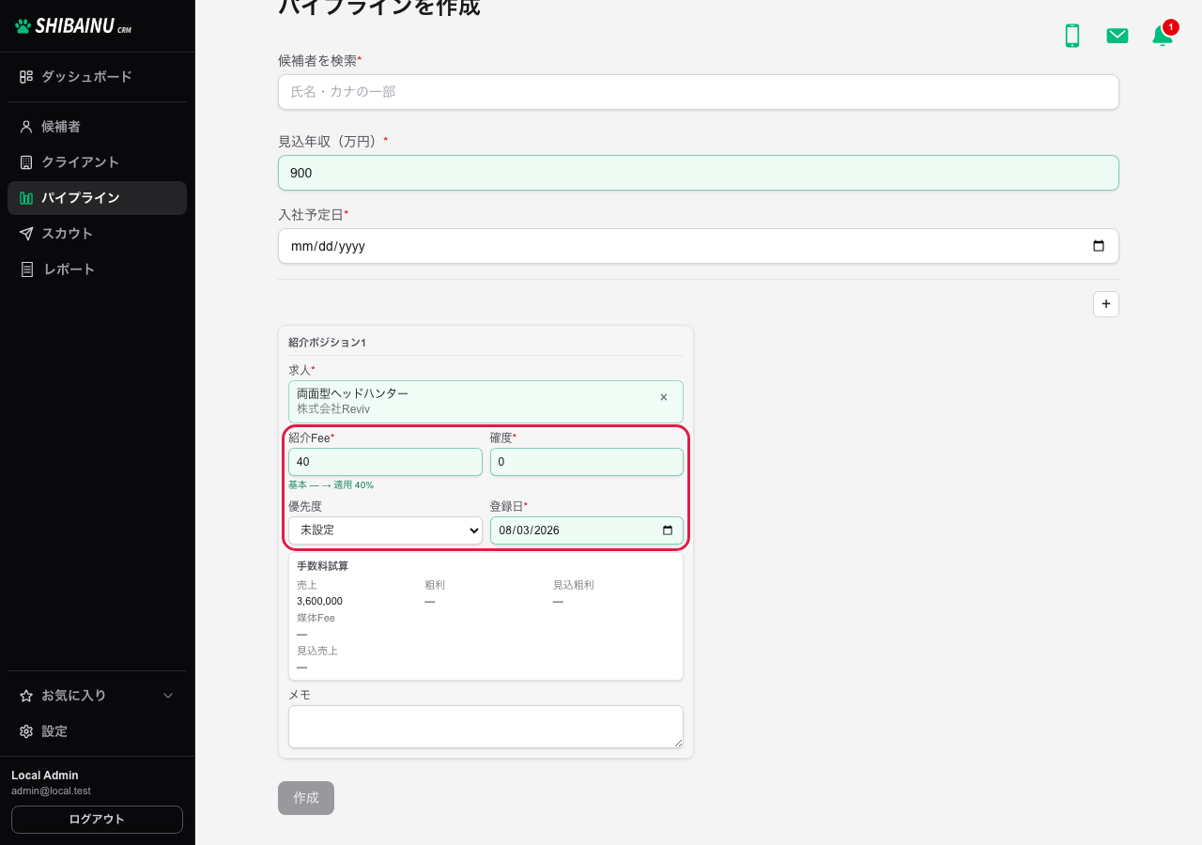This screenshot has width=1202, height=845.
Task: Click the 3,600,000 売上 value
Action: pos(319,601)
